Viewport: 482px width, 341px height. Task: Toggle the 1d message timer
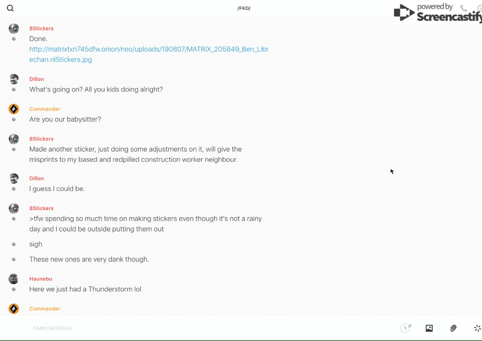coord(406,328)
